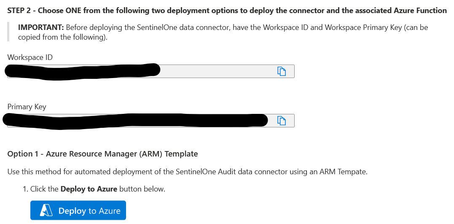Copy the Workspace ID value

pyautogui.click(x=282, y=71)
